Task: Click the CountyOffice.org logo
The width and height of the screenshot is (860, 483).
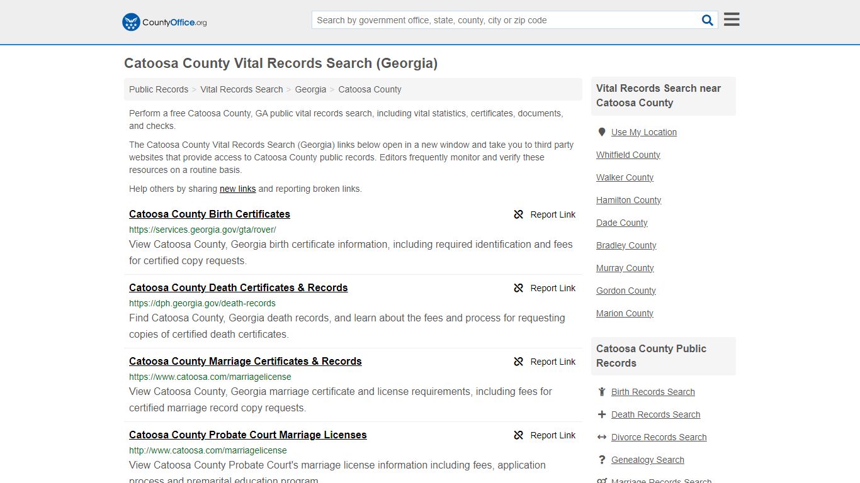Action: coord(164,22)
